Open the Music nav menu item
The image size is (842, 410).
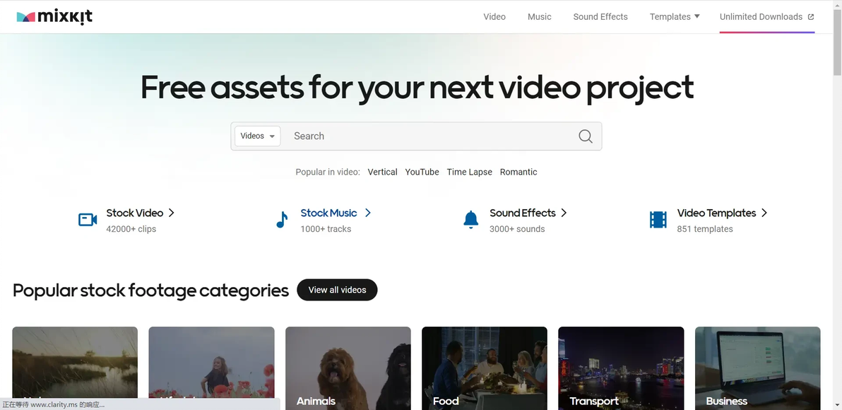pos(539,17)
